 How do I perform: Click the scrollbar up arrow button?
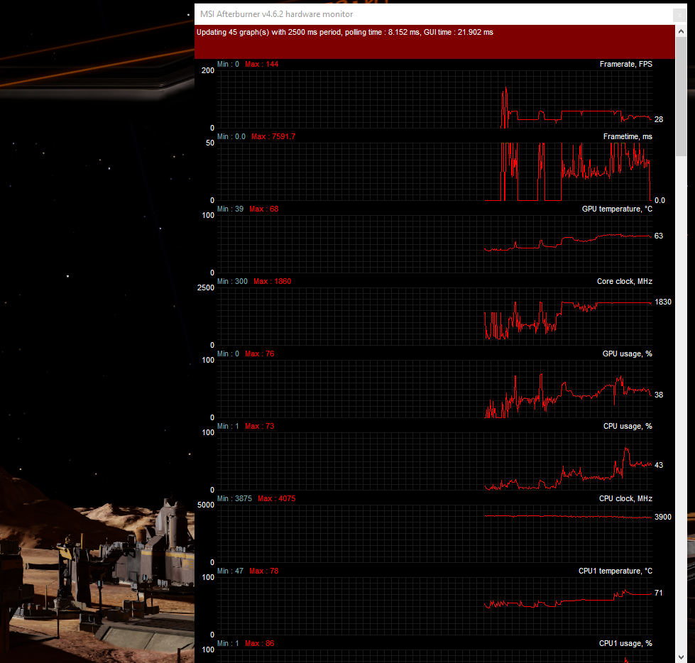click(x=681, y=31)
